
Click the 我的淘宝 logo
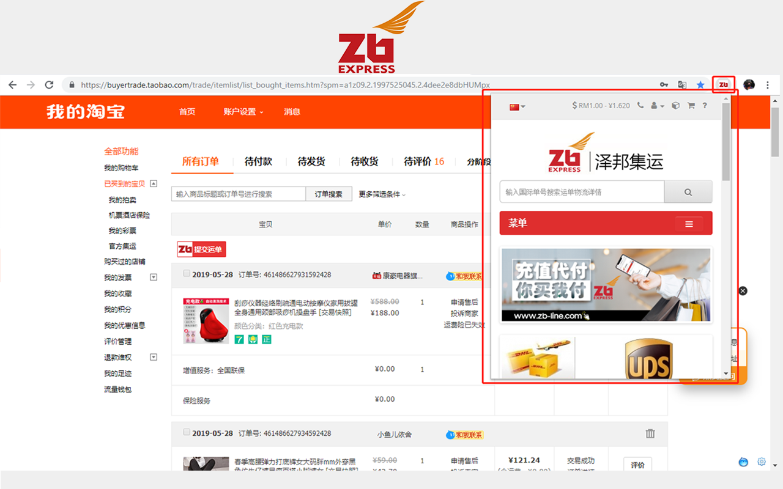click(x=86, y=111)
